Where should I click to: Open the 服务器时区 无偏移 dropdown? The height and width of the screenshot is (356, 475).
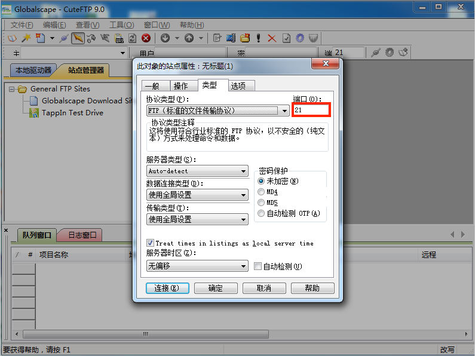coord(197,266)
